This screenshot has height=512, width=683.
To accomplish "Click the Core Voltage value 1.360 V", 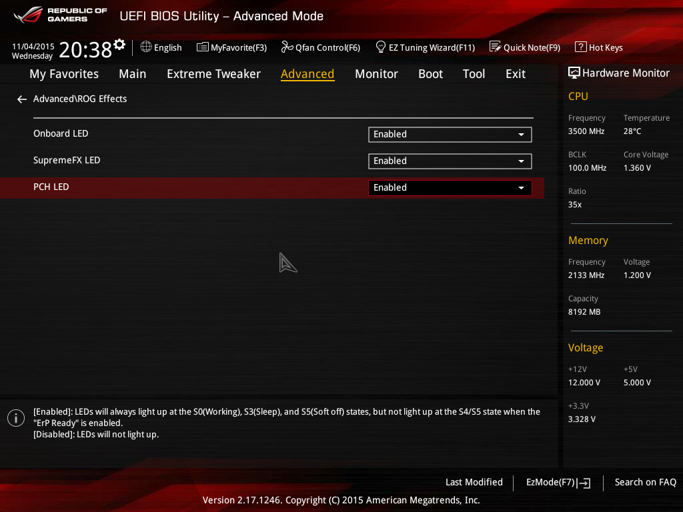I will 637,167.
